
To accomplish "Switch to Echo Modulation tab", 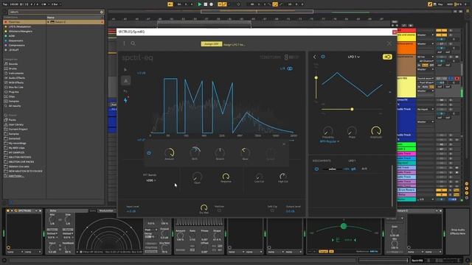I will click(x=106, y=211).
